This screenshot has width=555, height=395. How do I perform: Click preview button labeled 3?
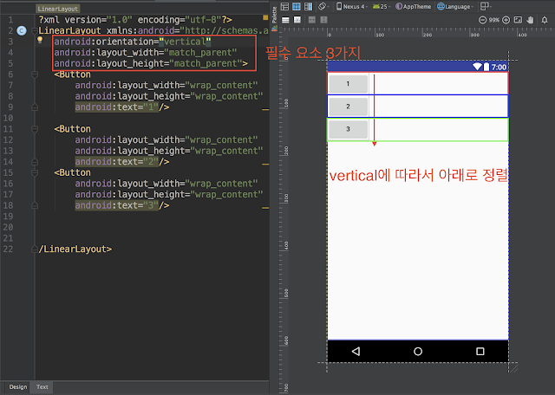pyautogui.click(x=349, y=129)
